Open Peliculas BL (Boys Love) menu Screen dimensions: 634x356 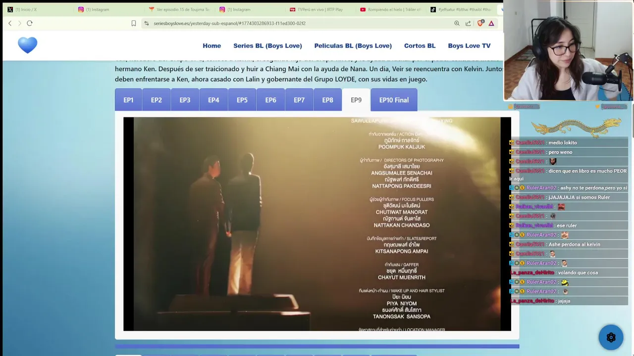coord(353,45)
